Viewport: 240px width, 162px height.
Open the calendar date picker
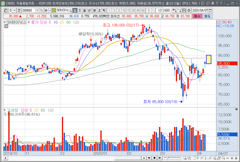point(210,10)
